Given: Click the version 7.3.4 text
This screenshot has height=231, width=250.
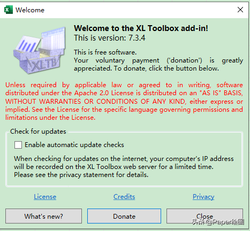Looking at the screenshot, I should click(x=110, y=38).
